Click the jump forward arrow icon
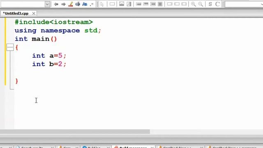This screenshot has width=263, height=148. [63, 4]
